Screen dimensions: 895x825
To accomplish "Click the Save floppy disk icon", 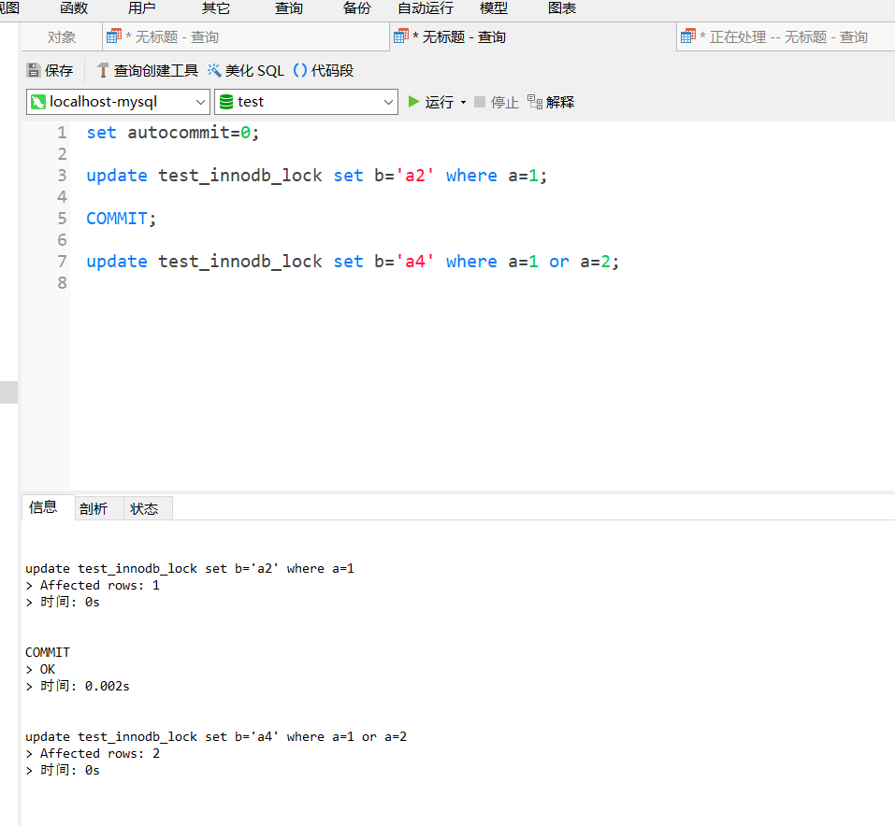I will pos(34,70).
